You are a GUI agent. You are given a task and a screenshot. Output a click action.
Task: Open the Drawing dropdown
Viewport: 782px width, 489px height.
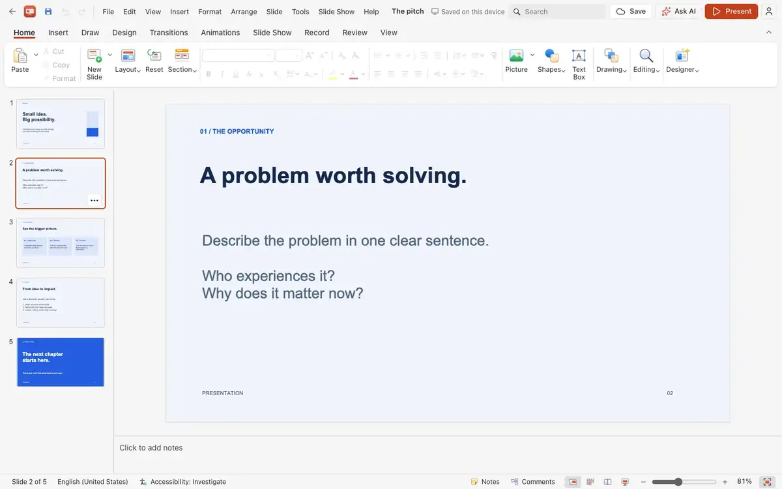pyautogui.click(x=611, y=62)
